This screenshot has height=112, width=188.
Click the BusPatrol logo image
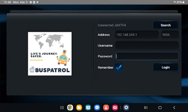click(50, 54)
